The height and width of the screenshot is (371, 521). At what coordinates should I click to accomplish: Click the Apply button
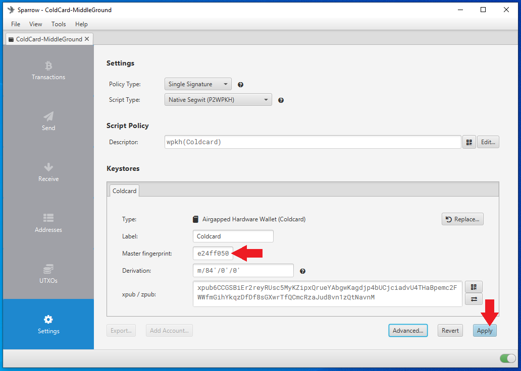coord(485,331)
